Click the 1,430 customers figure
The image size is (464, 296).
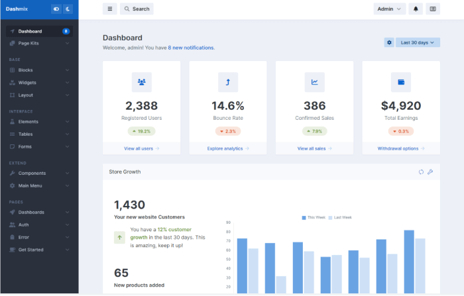(x=130, y=205)
